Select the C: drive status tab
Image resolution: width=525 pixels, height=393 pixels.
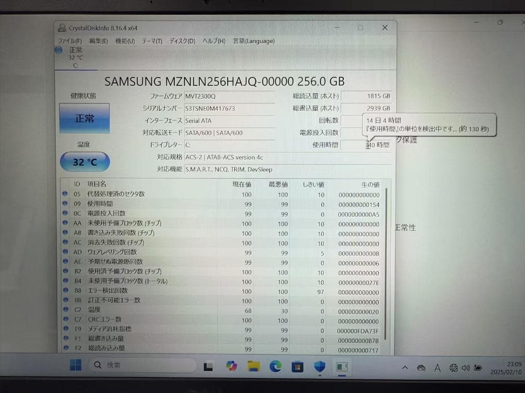click(x=76, y=58)
